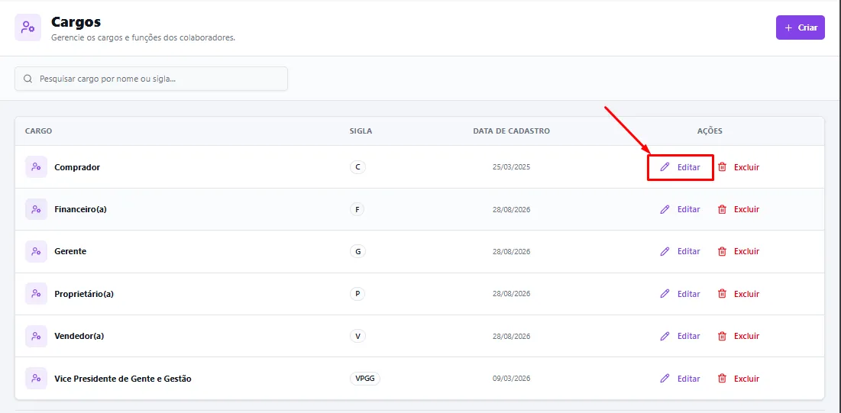The width and height of the screenshot is (841, 413).
Task: Click Excluir text on Vice Presidente row
Action: point(746,379)
